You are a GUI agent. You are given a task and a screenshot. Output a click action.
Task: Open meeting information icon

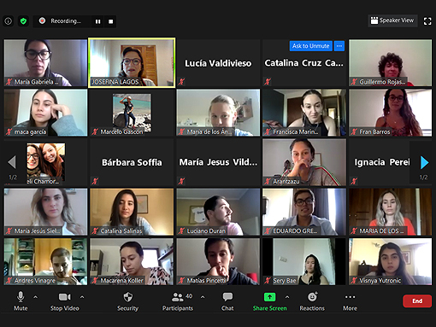point(9,21)
